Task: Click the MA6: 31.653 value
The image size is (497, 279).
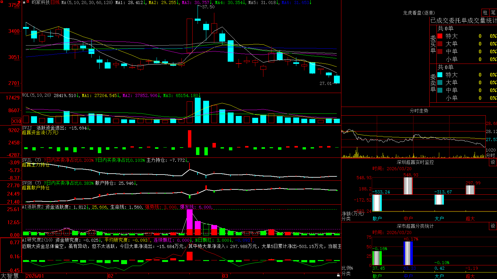Action: click(296, 2)
